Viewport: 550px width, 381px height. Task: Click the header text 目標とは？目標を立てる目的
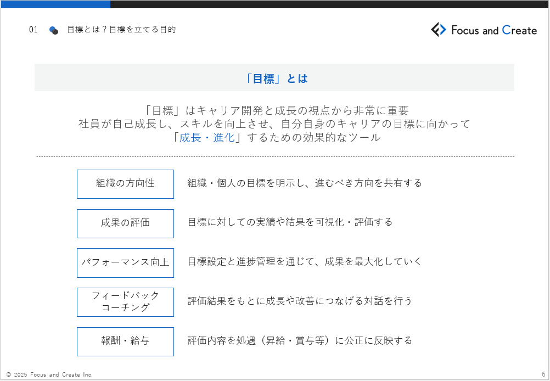pyautogui.click(x=121, y=30)
